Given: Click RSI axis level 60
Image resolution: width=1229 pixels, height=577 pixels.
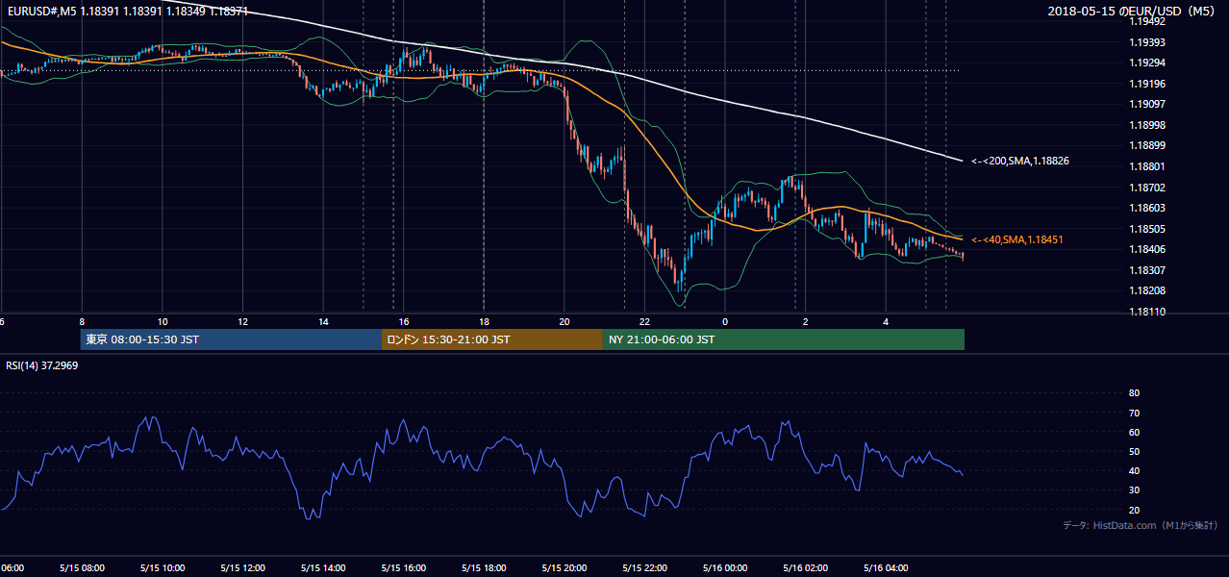Looking at the screenshot, I should click(1134, 432).
